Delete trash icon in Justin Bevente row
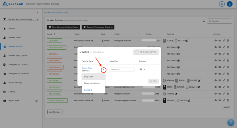Viewport: 237px width, 128px height. coord(228,67)
